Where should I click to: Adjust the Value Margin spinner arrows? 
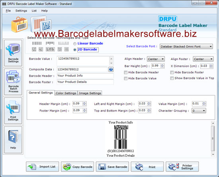(204, 104)
